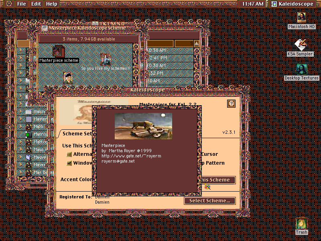Click the 'Accent Color' label
This screenshot has width=321, height=241.
[76, 180]
